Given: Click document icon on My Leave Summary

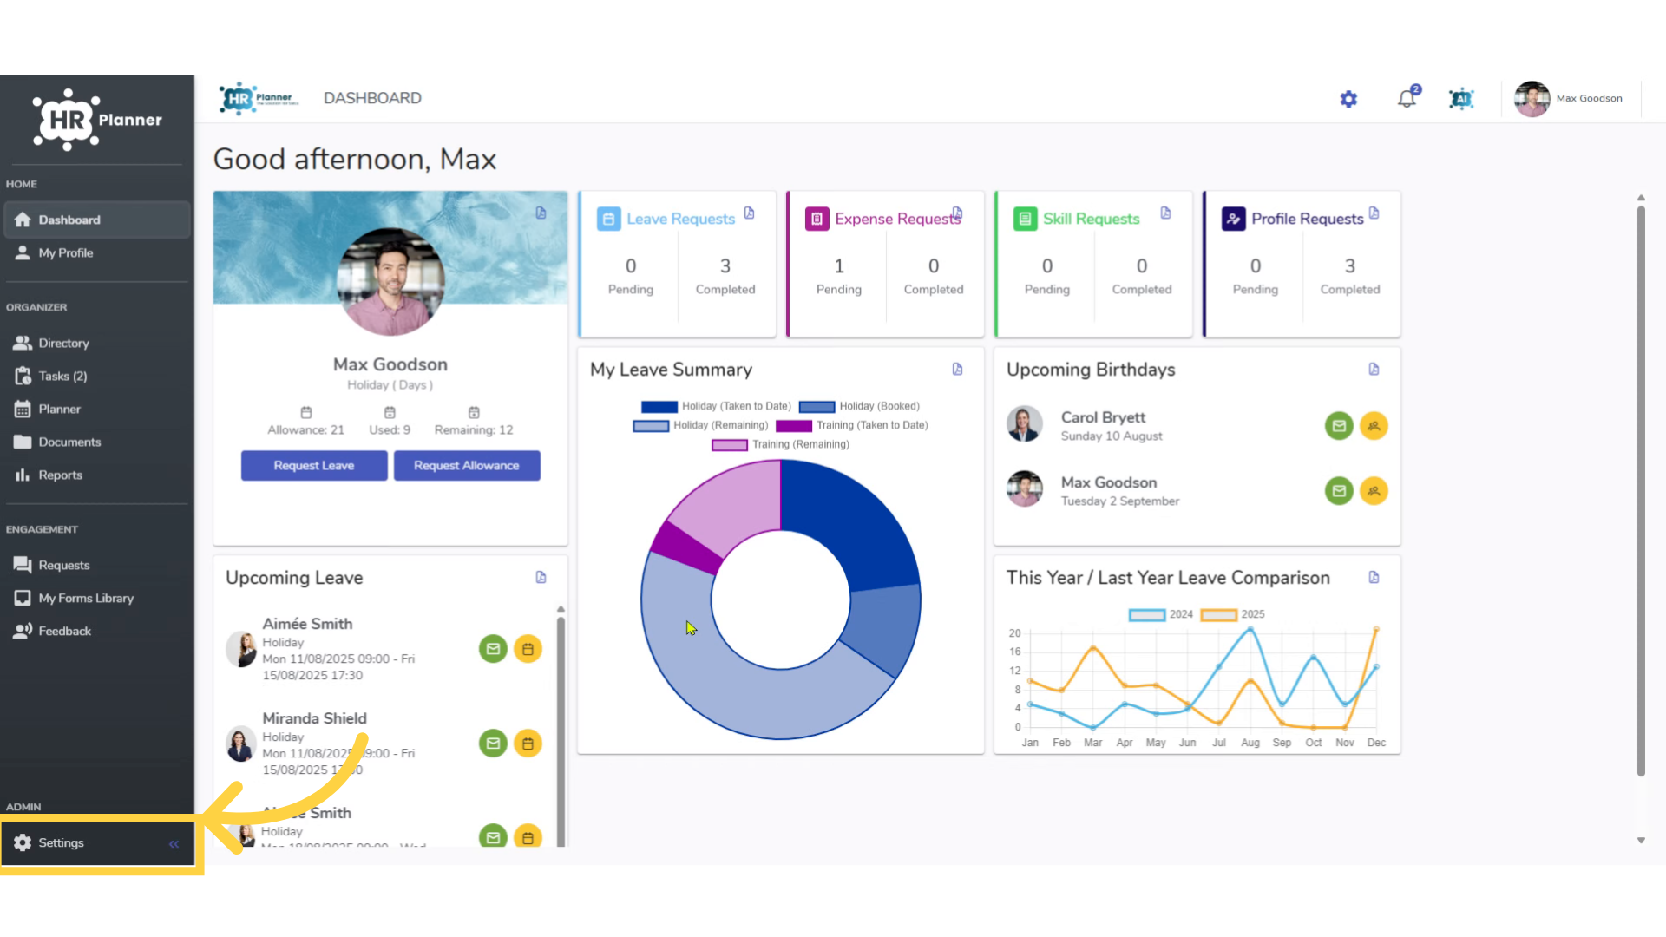Looking at the screenshot, I should 958,370.
